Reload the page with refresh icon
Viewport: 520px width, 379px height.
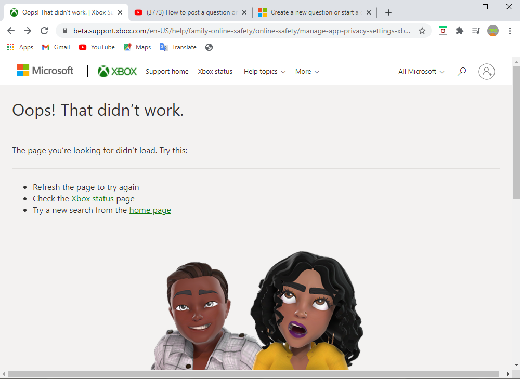tap(44, 31)
